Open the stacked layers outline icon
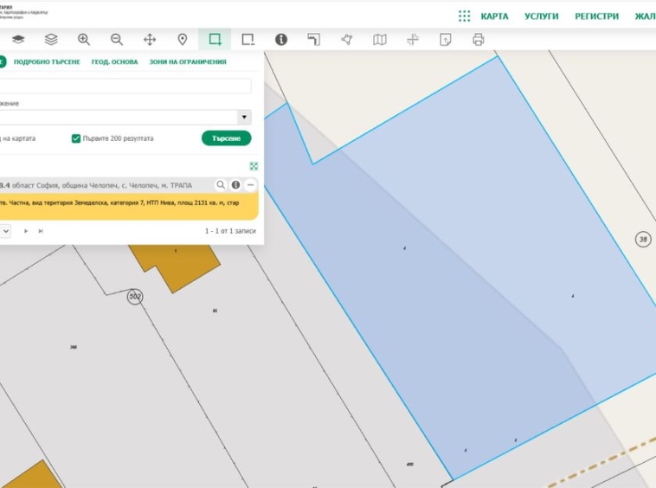This screenshot has height=488, width=656. pyautogui.click(x=51, y=40)
